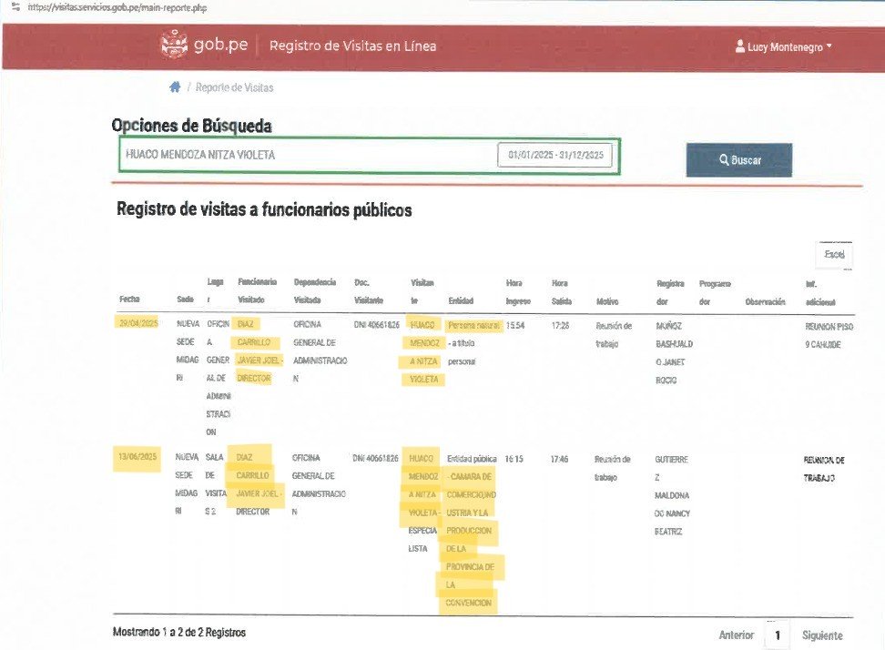Click the Reporte de Visitas breadcrumb
885x650 pixels.
(x=234, y=87)
